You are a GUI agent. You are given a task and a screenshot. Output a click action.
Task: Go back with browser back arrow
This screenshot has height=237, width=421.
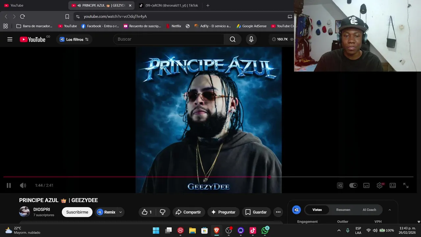pyautogui.click(x=6, y=16)
